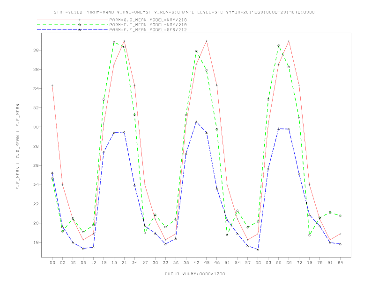This screenshot has height=286, width=371.
Task: Click the red solid legend line sample
Action: [73, 20]
